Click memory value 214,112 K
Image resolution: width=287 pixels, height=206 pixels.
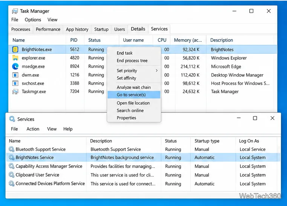point(190,66)
